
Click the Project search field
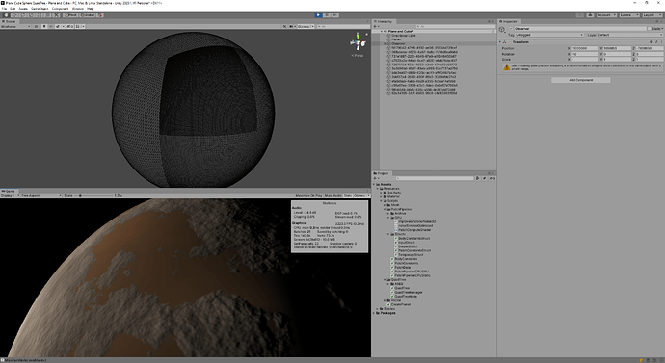435,178
